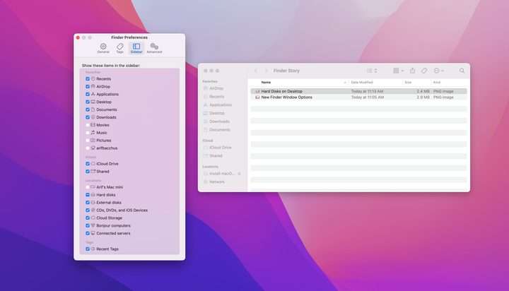The image size is (509, 291).
Task: Toggle the Applications checkbox in Preferences
Action: pos(88,94)
